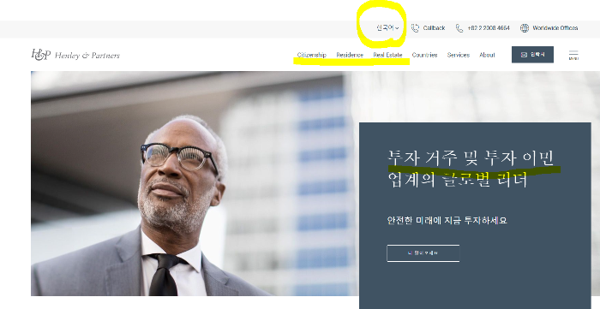Viewport: 600px width, 309px height.
Task: Click the telephone icon beside the number
Action: point(459,28)
